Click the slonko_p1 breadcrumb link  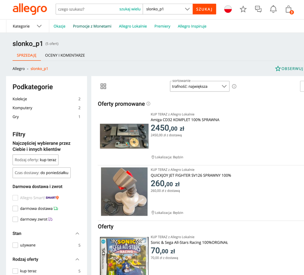(39, 69)
